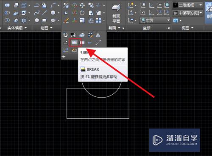
Task: Open the 未保存的视图 view dropdown
Action: coord(188,13)
